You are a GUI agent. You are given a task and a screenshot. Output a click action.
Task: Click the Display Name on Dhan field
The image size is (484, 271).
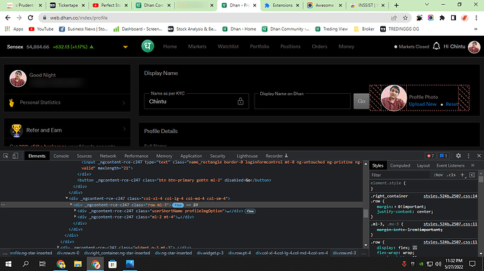pyautogui.click(x=302, y=101)
